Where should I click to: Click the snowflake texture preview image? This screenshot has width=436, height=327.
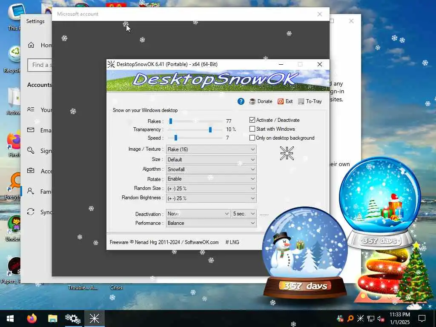click(287, 153)
